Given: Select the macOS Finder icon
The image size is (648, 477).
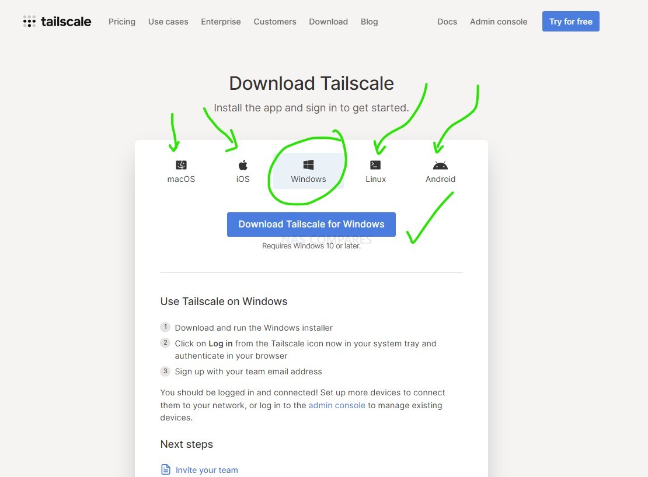Looking at the screenshot, I should click(181, 165).
